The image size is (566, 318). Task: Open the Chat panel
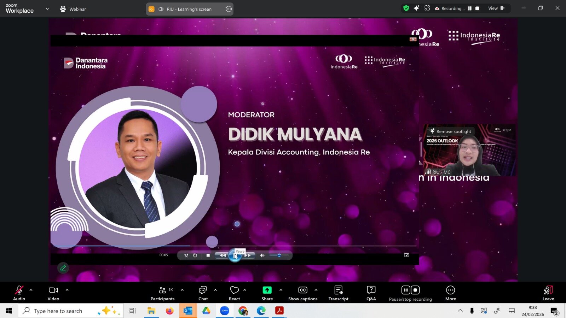point(203,293)
